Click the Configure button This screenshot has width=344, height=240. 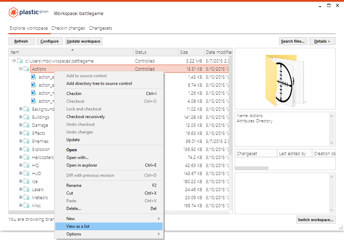[50, 41]
